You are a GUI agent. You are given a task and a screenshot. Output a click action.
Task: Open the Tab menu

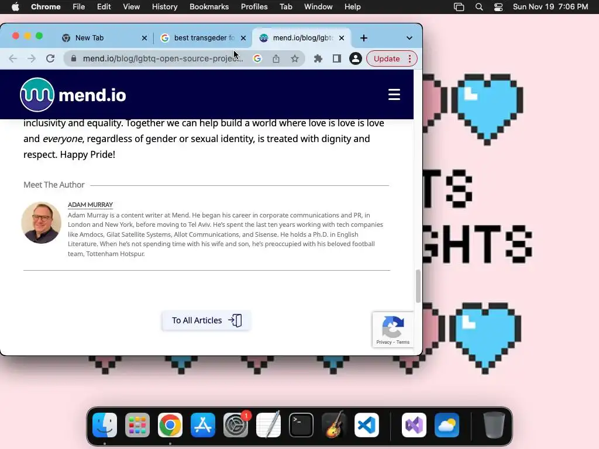tap(285, 7)
